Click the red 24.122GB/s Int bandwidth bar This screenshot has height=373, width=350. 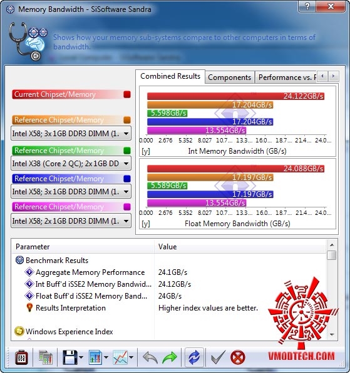click(235, 96)
